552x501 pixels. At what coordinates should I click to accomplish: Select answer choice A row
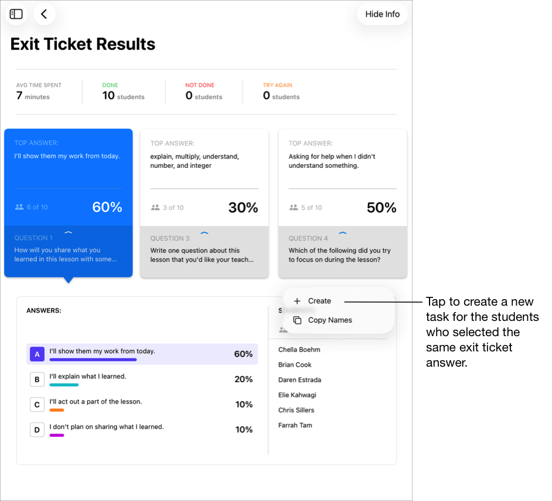141,354
